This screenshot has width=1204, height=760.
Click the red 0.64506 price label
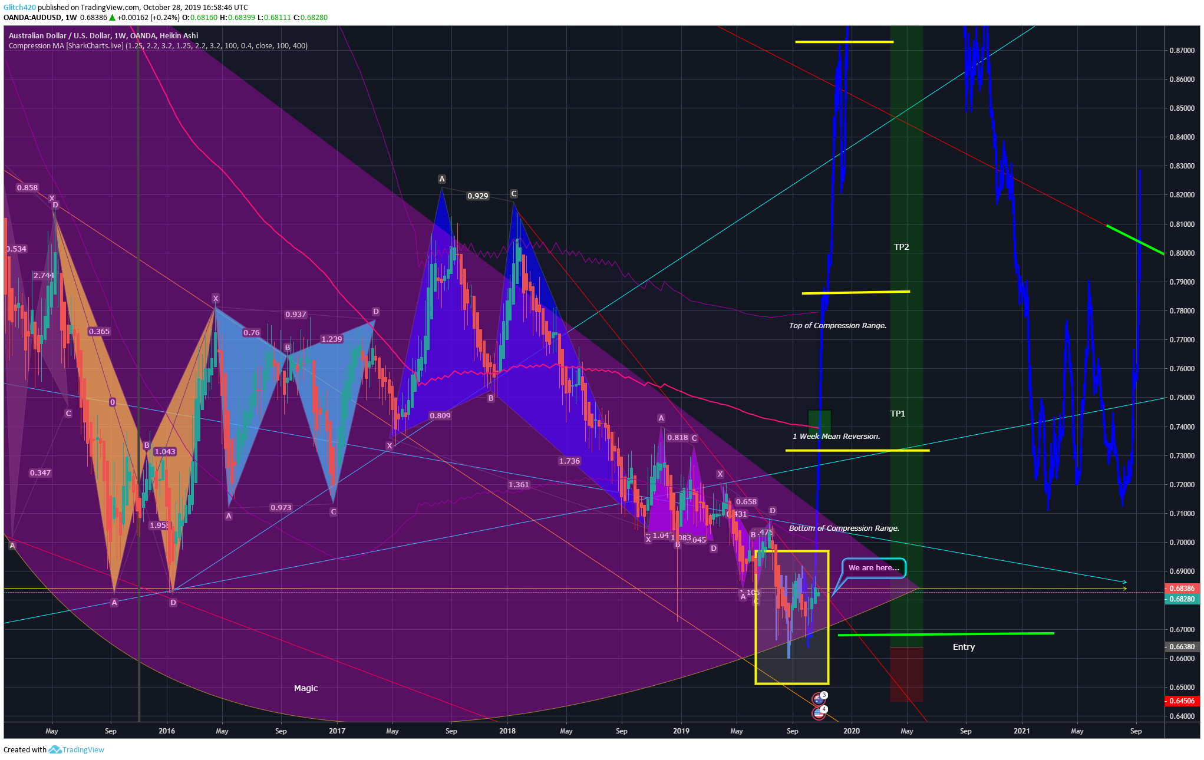coord(1182,701)
